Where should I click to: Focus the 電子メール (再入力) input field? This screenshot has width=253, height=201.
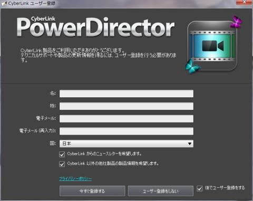[126, 131]
